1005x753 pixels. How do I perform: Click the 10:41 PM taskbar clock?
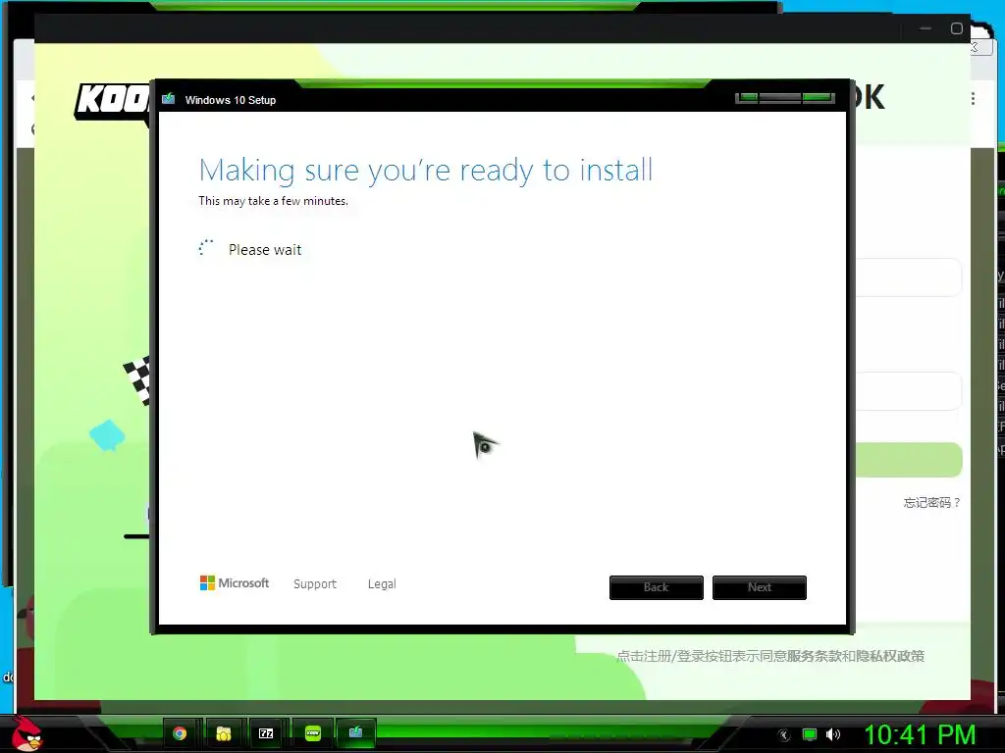(x=920, y=735)
